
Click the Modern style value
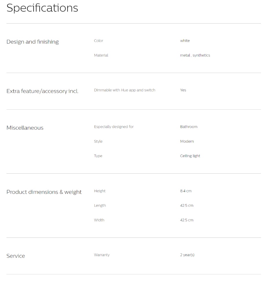pos(187,141)
